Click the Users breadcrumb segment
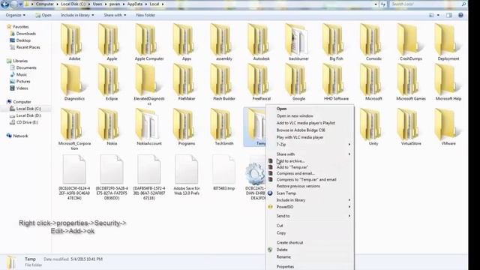This screenshot has width=480, height=270. (x=97, y=4)
